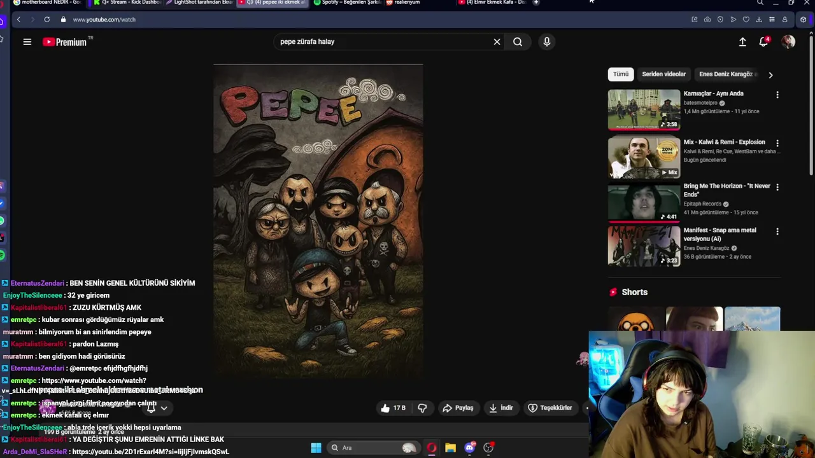Open Manifest - Snap ama metal versiyonu title
The image size is (815, 458).
click(x=719, y=234)
